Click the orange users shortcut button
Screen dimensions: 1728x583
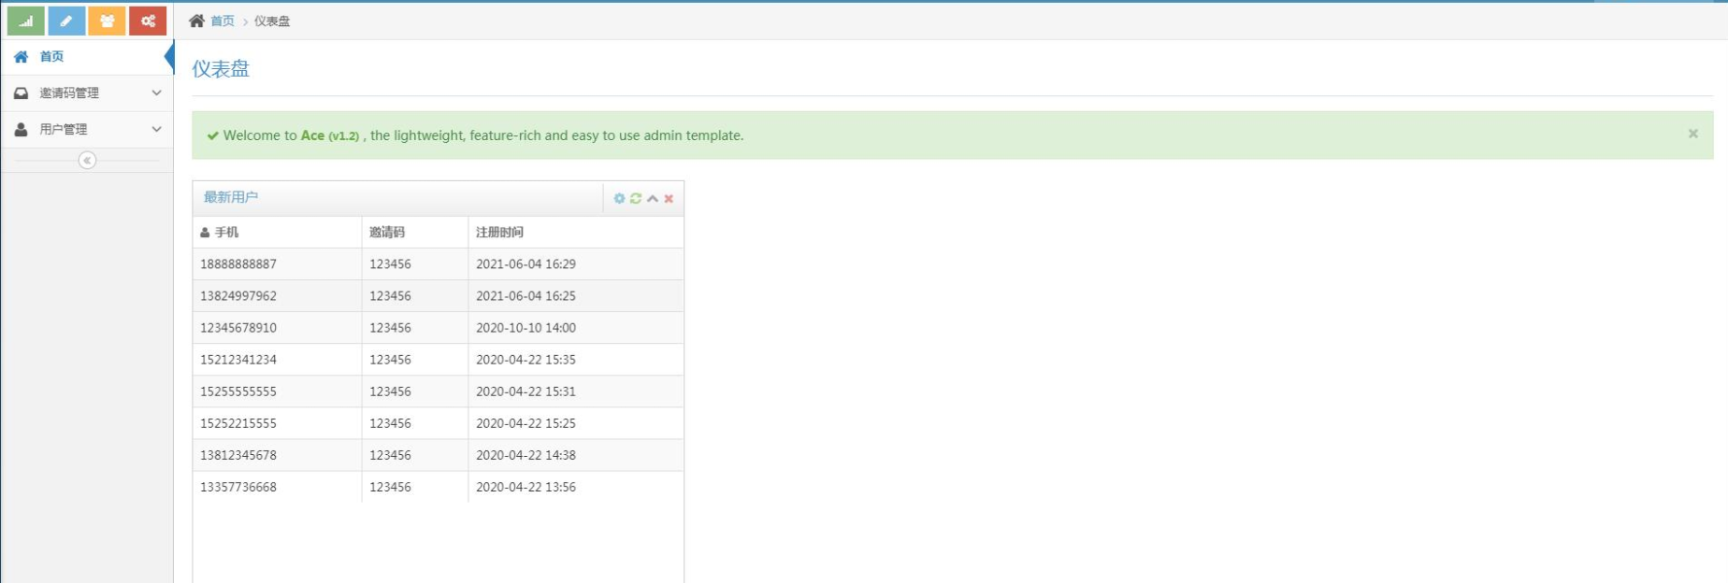(x=107, y=21)
